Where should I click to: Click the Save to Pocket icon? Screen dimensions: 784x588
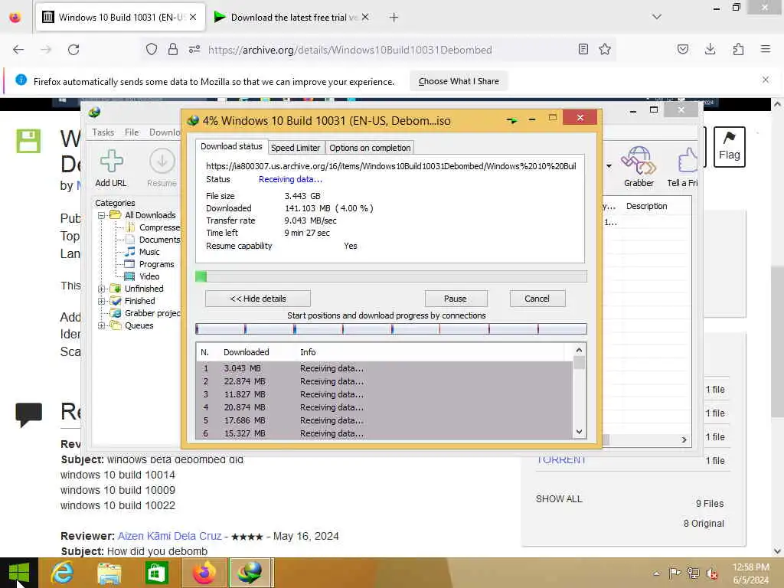click(682, 49)
